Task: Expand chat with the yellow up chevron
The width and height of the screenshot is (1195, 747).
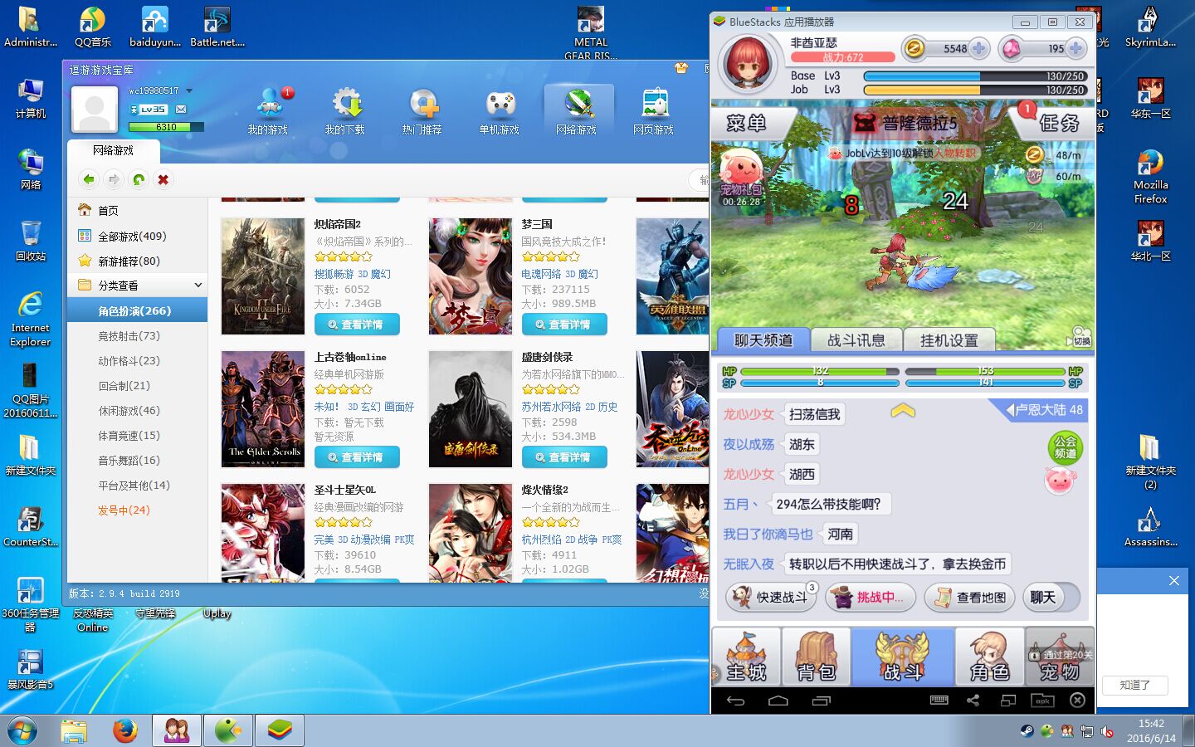Action: coord(903,410)
